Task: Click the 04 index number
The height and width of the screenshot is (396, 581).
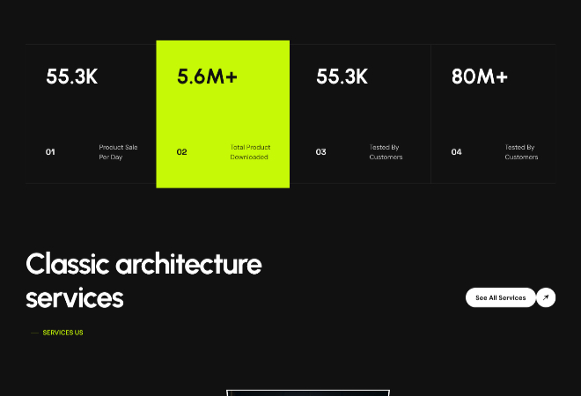Action: (x=457, y=152)
